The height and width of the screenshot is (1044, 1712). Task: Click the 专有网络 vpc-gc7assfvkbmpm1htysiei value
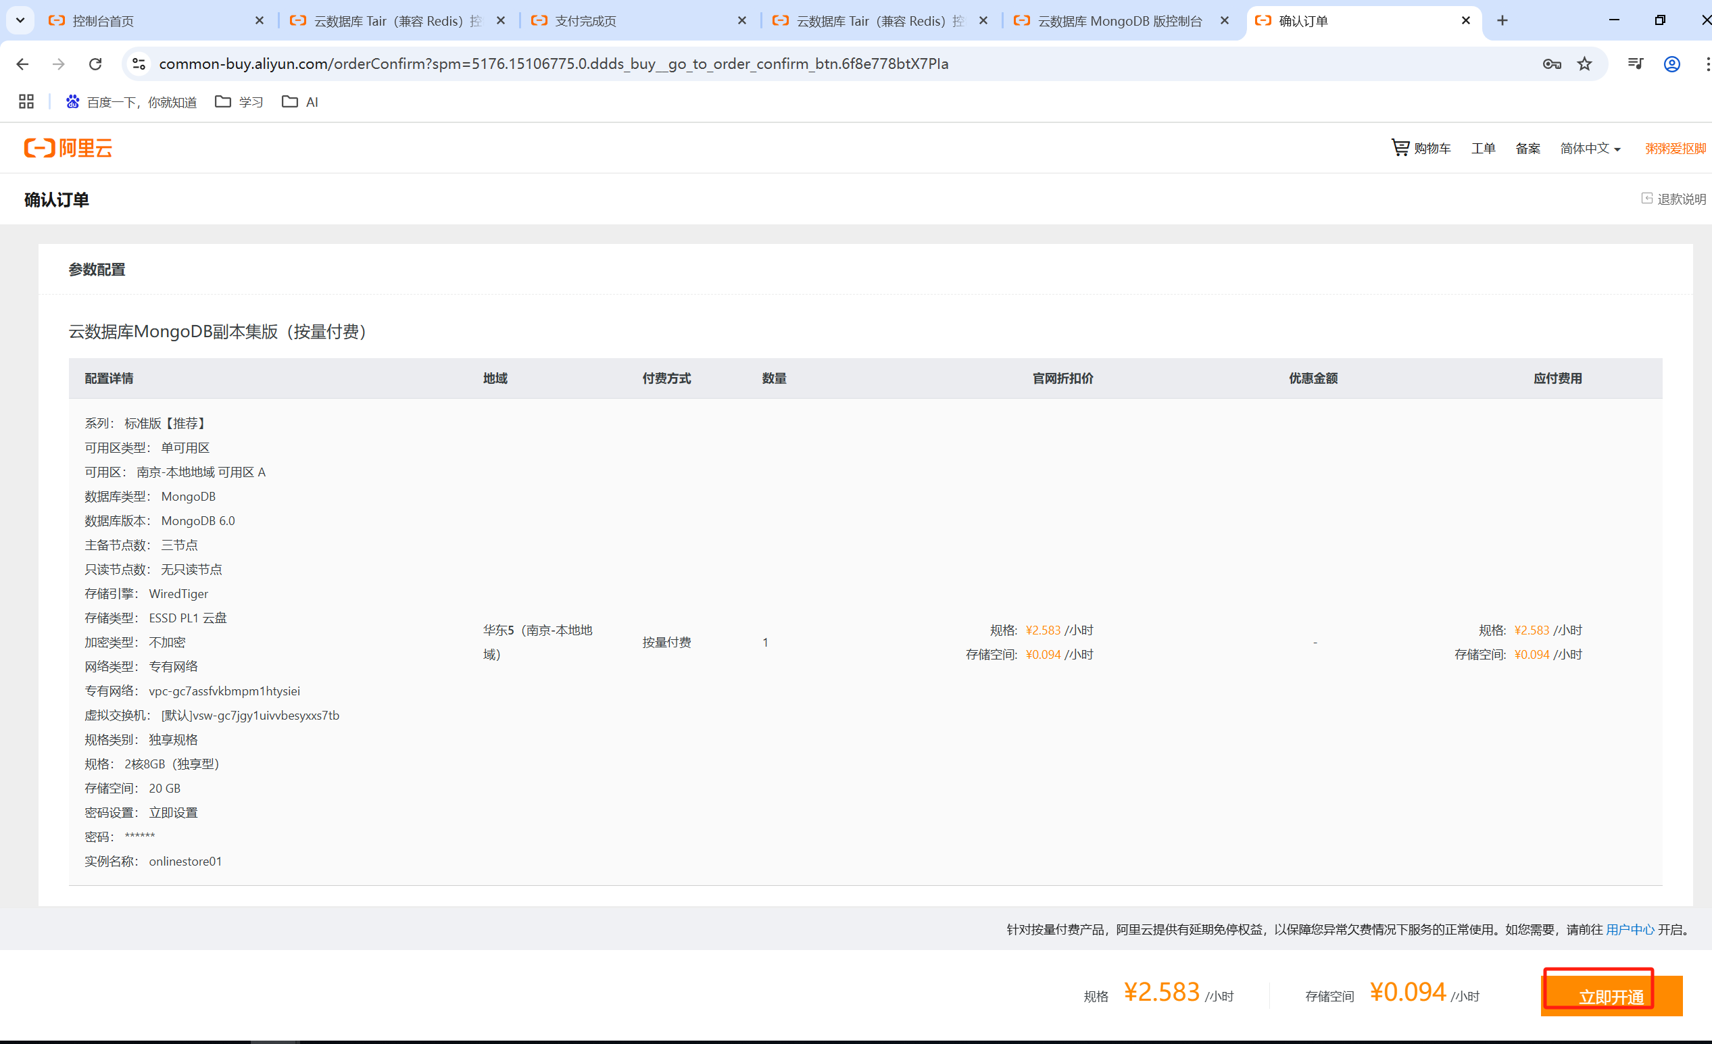[224, 691]
